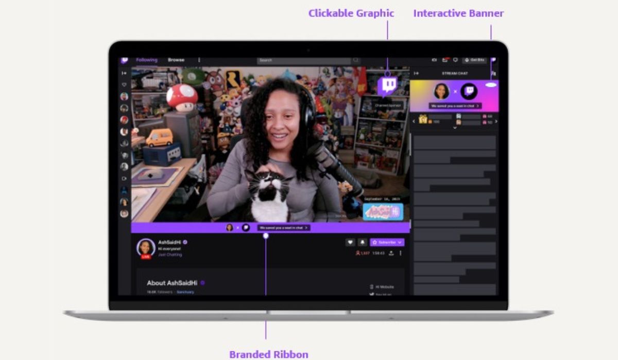
Task: Click the share stream icon
Action: pyautogui.click(x=391, y=253)
